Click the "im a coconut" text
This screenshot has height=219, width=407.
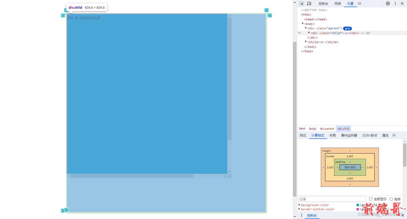(83, 18)
